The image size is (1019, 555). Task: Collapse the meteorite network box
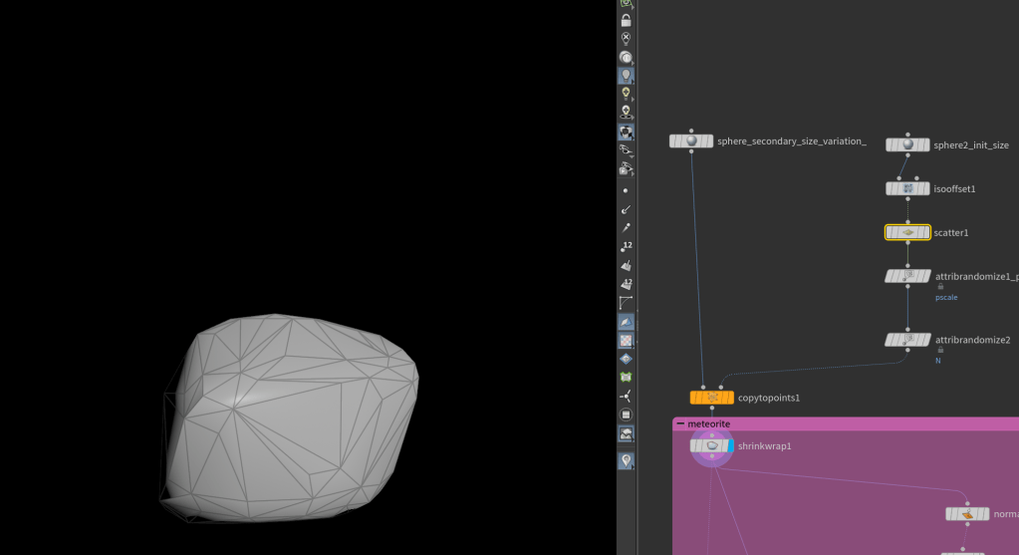[x=680, y=423]
